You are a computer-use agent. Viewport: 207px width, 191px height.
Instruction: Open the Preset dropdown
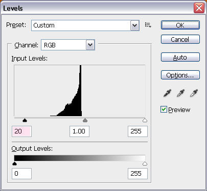(x=85, y=25)
